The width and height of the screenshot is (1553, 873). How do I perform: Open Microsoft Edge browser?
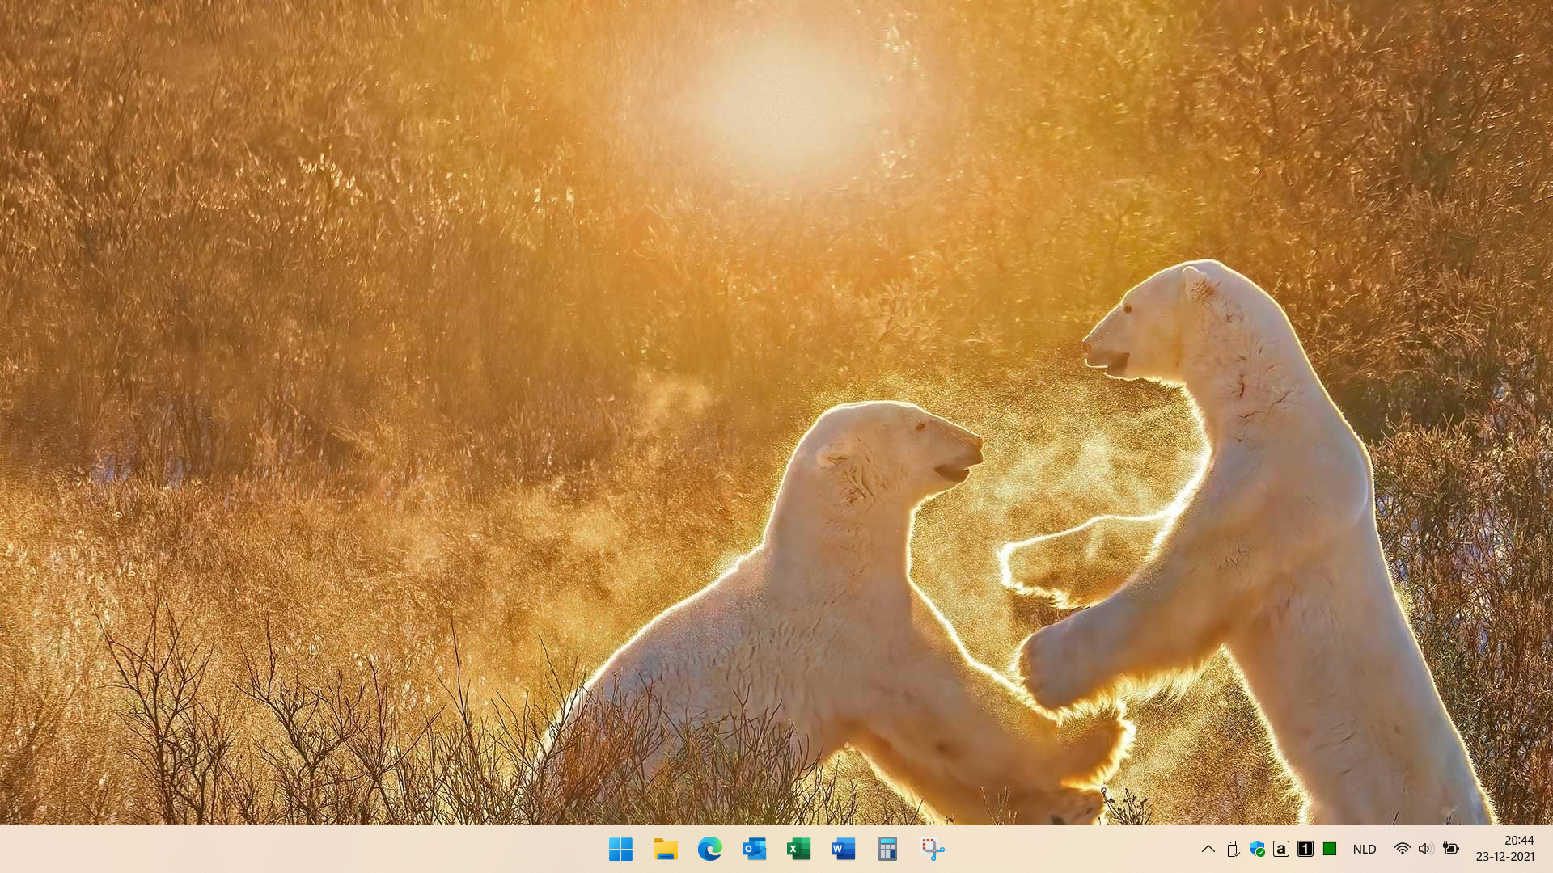pos(709,849)
